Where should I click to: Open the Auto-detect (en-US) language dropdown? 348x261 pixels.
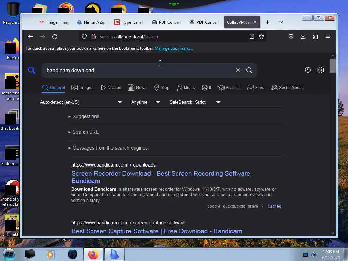click(81, 102)
